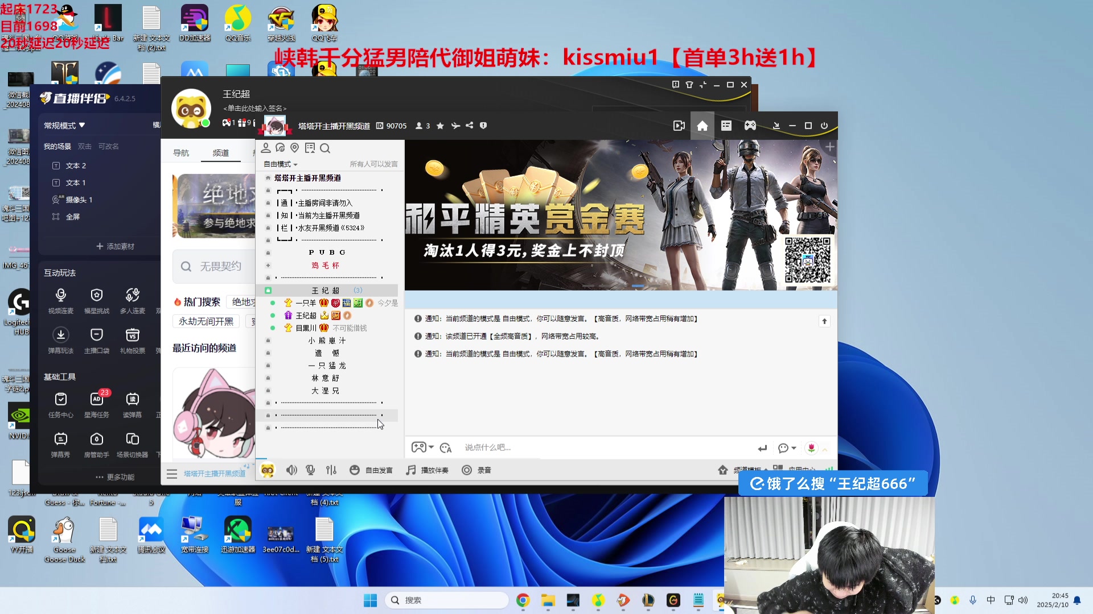The height and width of the screenshot is (614, 1093).
Task: Expand the 自由模式 channel mode dropdown
Action: click(280, 164)
